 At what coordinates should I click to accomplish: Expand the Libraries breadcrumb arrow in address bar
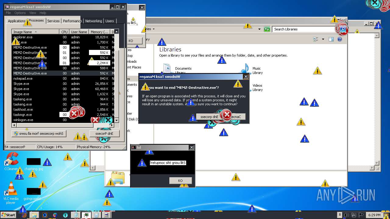tap(153, 29)
